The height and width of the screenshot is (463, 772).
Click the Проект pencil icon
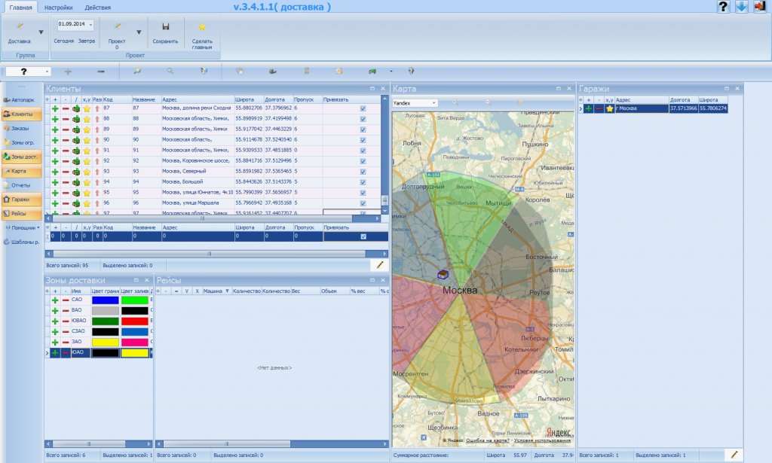point(118,26)
